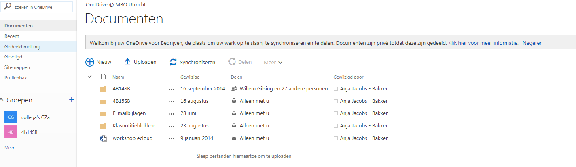This screenshot has width=576, height=167.
Task: Open the E-mailbijlagen folder name
Action: pos(129,113)
